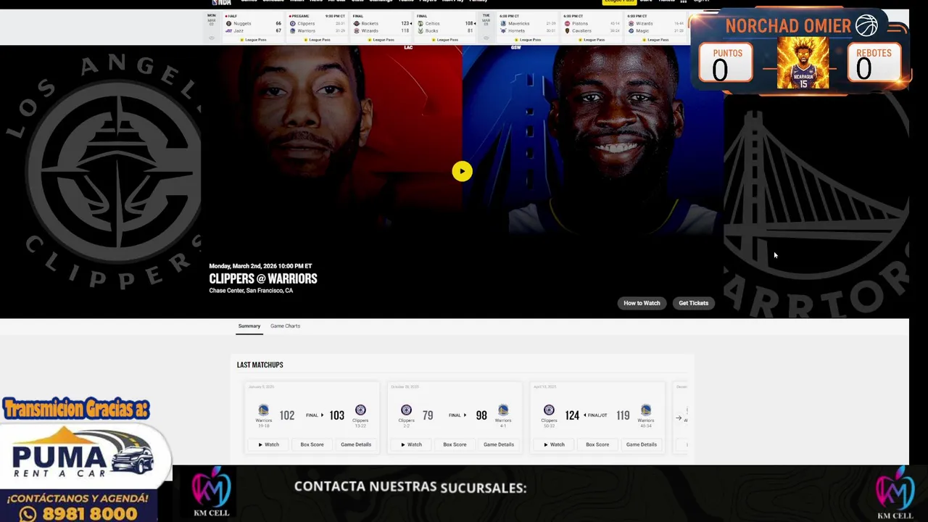Click the Rockets final score 123
Screen dimensions: 928x522
tap(405, 24)
